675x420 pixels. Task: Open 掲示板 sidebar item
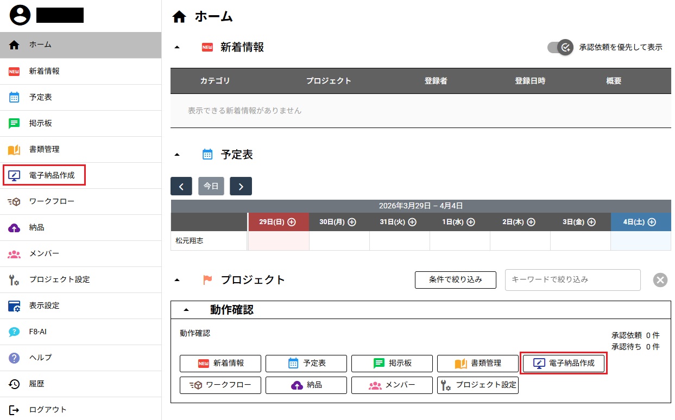[x=80, y=123]
